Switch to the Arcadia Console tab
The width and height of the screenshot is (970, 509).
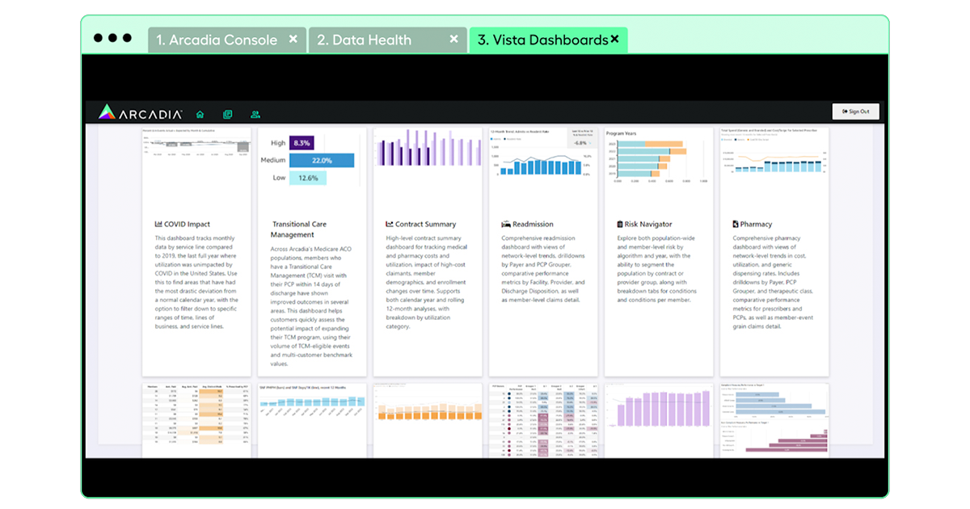point(216,40)
